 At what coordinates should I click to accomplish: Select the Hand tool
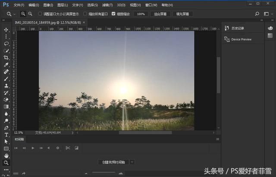(x=6, y=156)
